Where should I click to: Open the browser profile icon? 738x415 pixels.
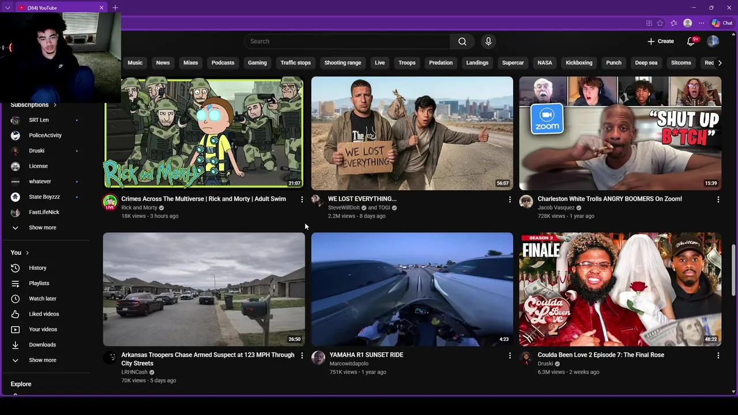(687, 23)
